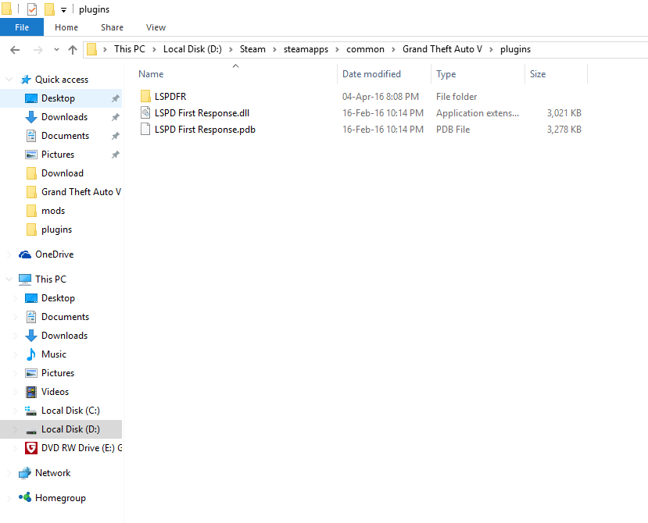Click This PC in the address breadcrumb

pyautogui.click(x=130, y=49)
